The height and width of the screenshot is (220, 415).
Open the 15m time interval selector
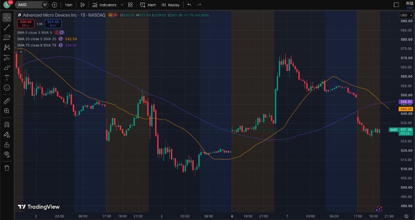68,5
